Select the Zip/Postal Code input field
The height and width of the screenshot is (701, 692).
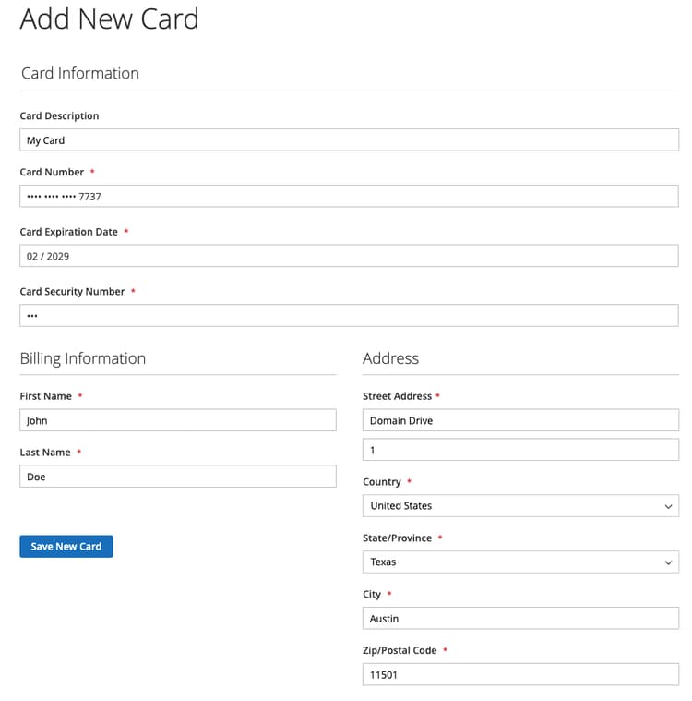point(520,675)
